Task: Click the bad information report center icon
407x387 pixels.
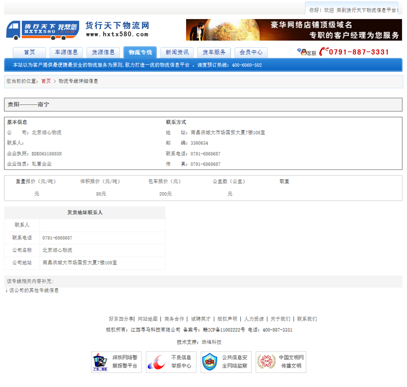Action: (x=156, y=362)
